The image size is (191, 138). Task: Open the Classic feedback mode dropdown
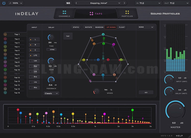coord(51,93)
